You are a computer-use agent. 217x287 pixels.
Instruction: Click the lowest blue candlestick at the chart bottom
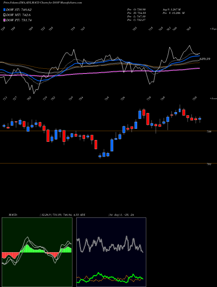(100, 156)
